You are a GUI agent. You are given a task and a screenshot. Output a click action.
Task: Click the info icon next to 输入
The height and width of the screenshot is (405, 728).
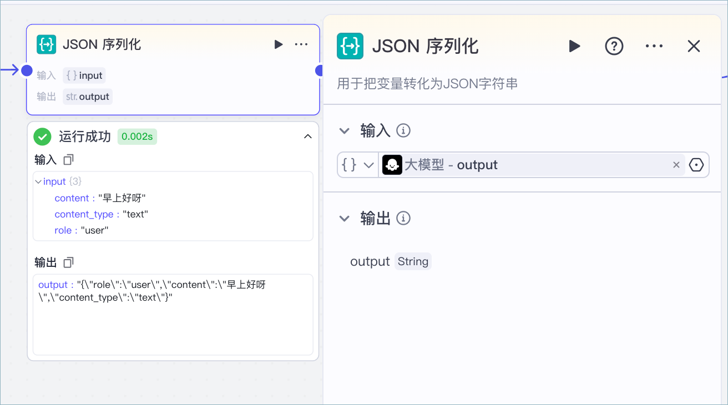point(403,130)
